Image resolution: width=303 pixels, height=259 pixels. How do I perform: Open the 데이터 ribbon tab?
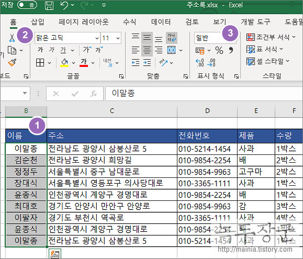pyautogui.click(x=161, y=22)
